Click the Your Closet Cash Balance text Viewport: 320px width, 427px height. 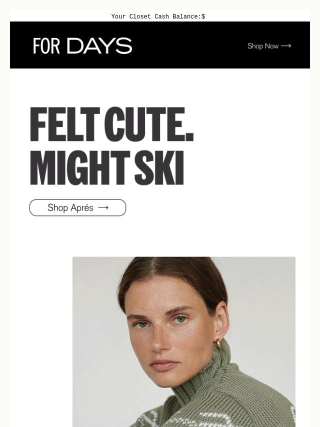(156, 16)
